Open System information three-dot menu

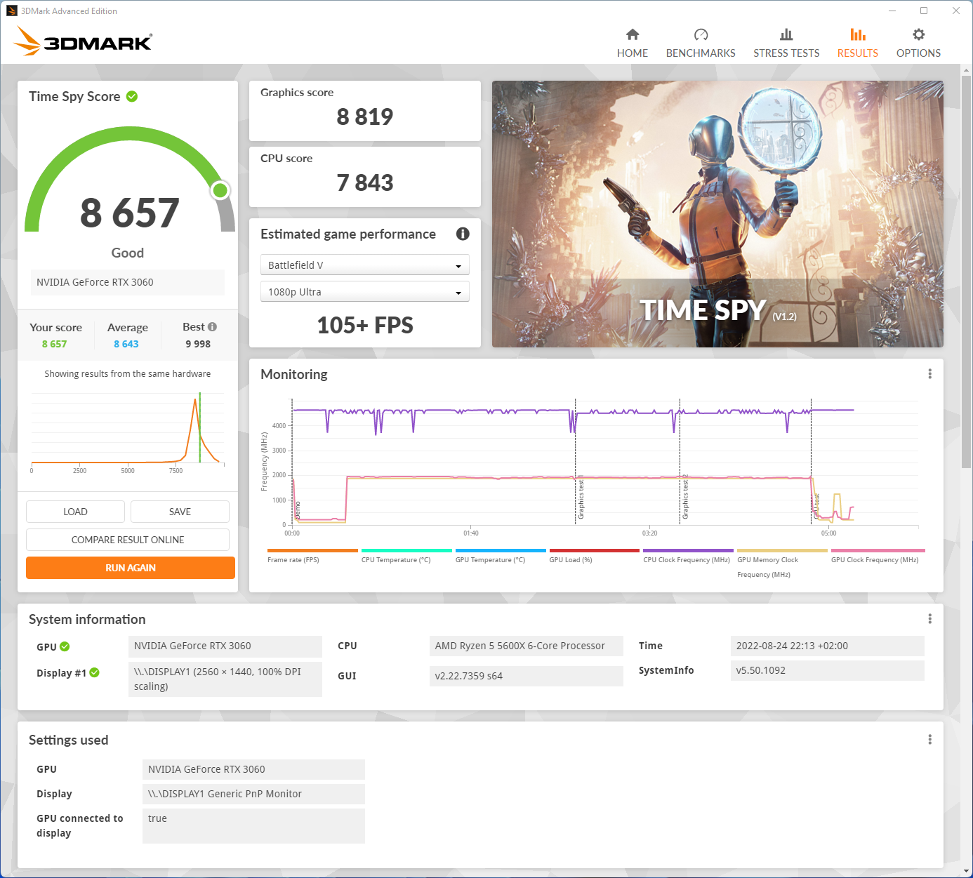(x=929, y=619)
